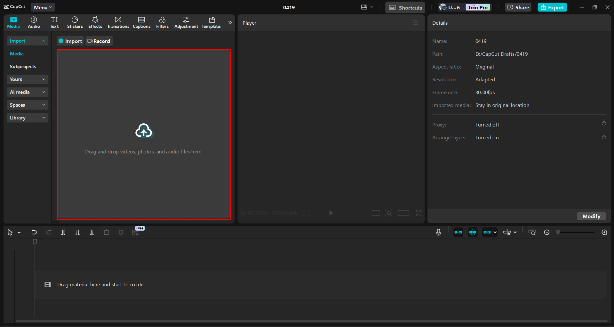Click the Voiceover microphone icon
614x327 pixels.
[438, 232]
